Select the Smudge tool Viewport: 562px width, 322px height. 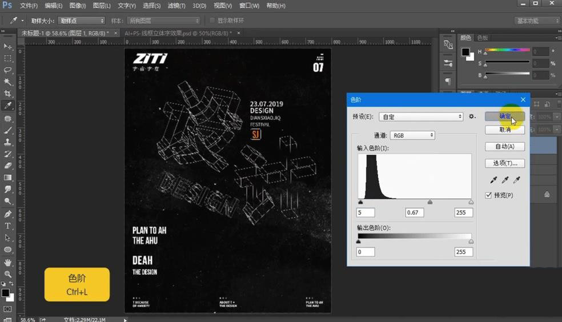[7, 190]
